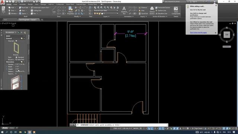
Task: Toggle layer on/off lightbulb icon
Action: click(x=95, y=13)
